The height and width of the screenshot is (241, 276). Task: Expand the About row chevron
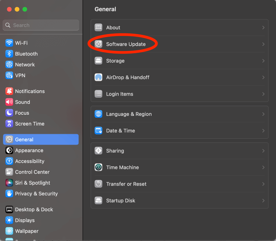(x=263, y=28)
